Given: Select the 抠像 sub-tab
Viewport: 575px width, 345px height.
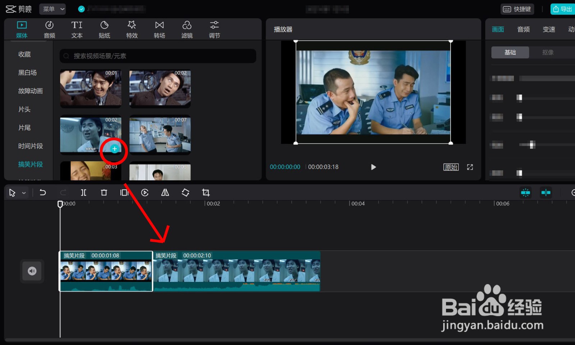Looking at the screenshot, I should [x=548, y=52].
